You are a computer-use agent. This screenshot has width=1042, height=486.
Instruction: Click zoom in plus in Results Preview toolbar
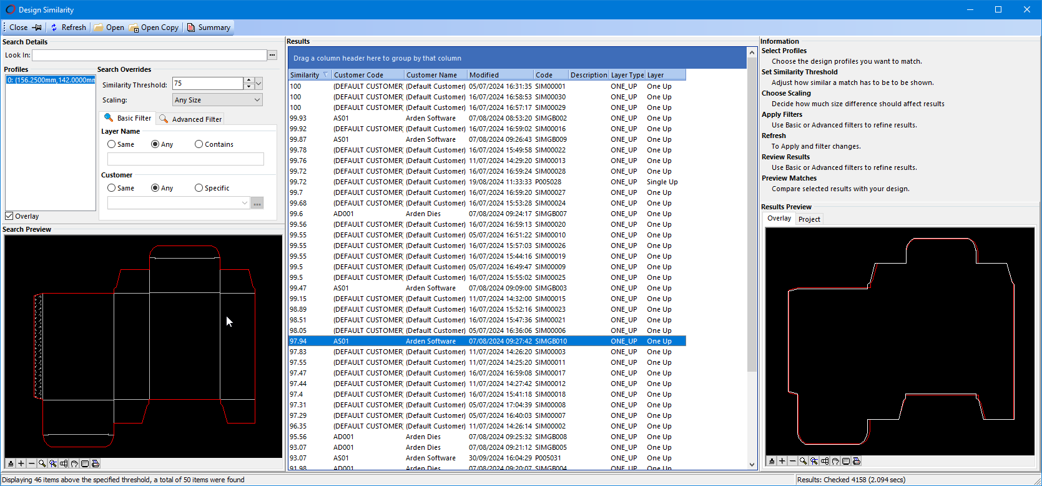point(782,461)
